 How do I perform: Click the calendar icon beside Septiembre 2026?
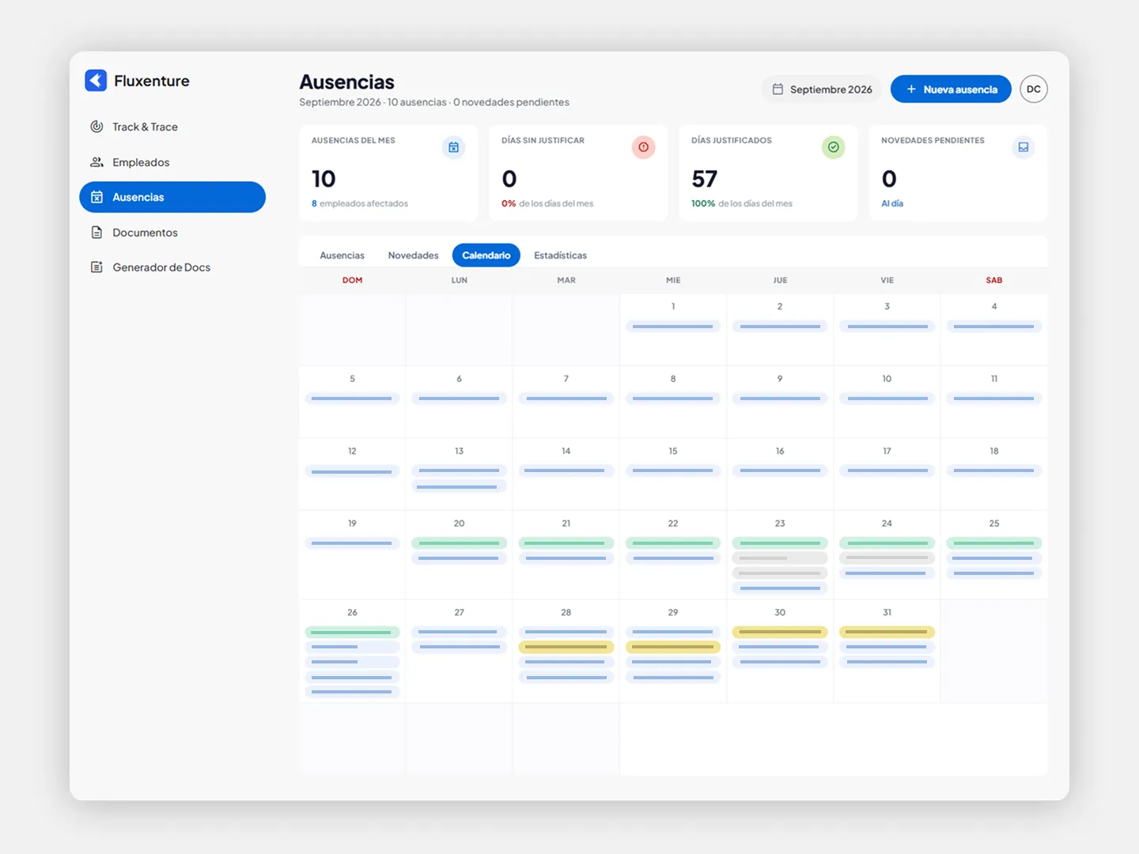[x=778, y=89]
